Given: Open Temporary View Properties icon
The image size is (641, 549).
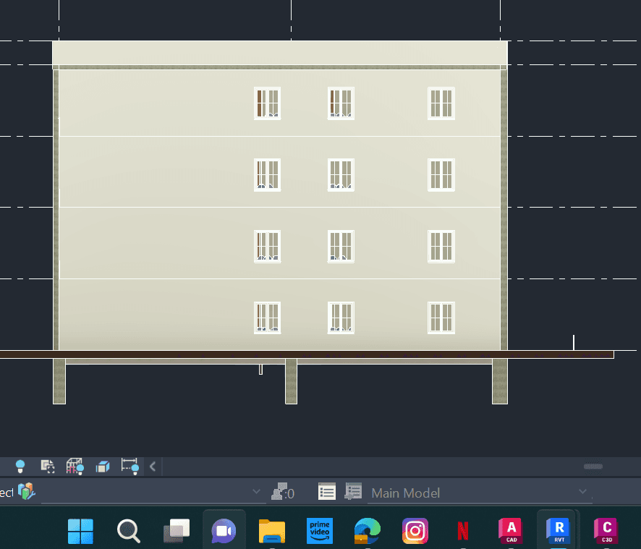Looking at the screenshot, I should point(48,467).
